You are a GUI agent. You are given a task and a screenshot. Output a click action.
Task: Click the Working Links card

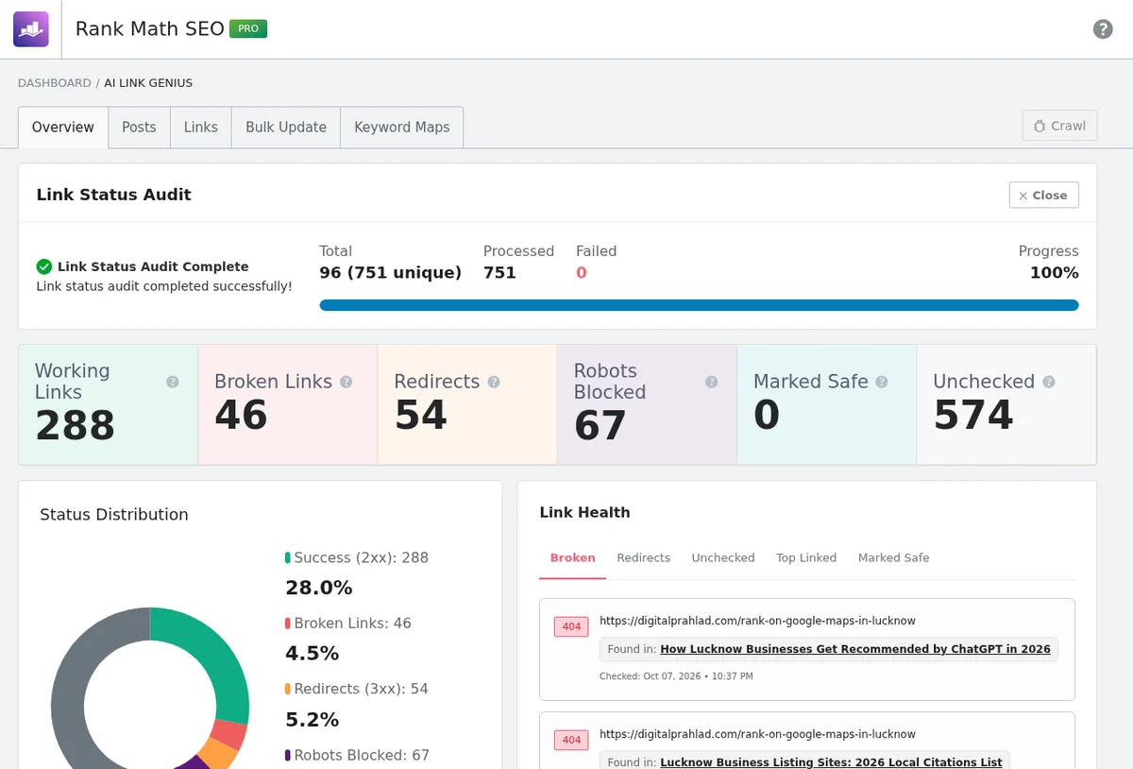point(108,404)
